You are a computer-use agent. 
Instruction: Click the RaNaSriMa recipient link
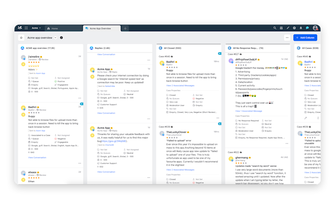[x=110, y=86]
